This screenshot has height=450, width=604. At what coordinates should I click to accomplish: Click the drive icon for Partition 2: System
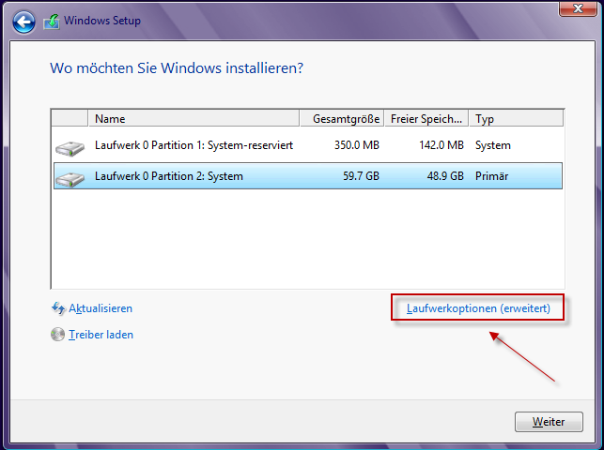pos(70,179)
